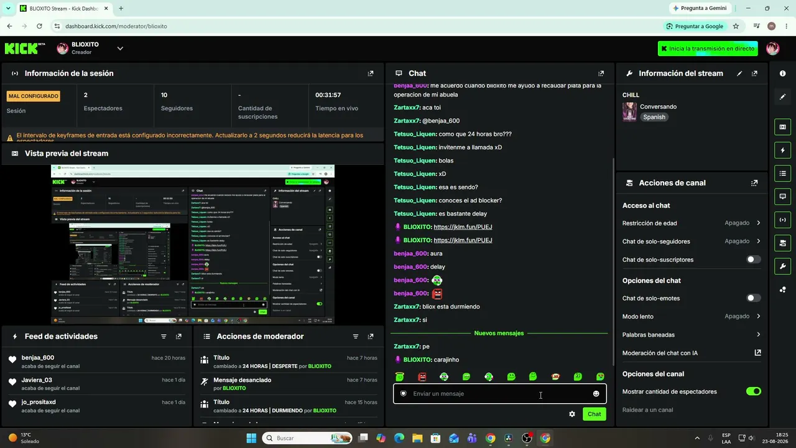Select benjaa_600 follow entry in activity feed
Image resolution: width=796 pixels, height=448 pixels.
97,362
